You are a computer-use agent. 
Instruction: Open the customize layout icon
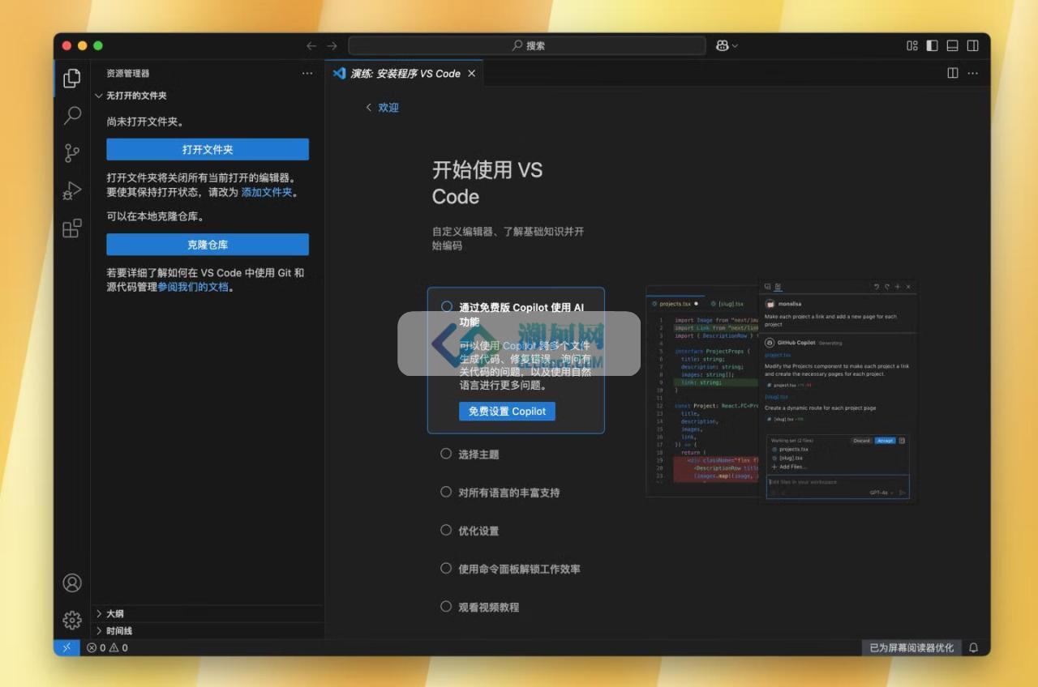(912, 46)
